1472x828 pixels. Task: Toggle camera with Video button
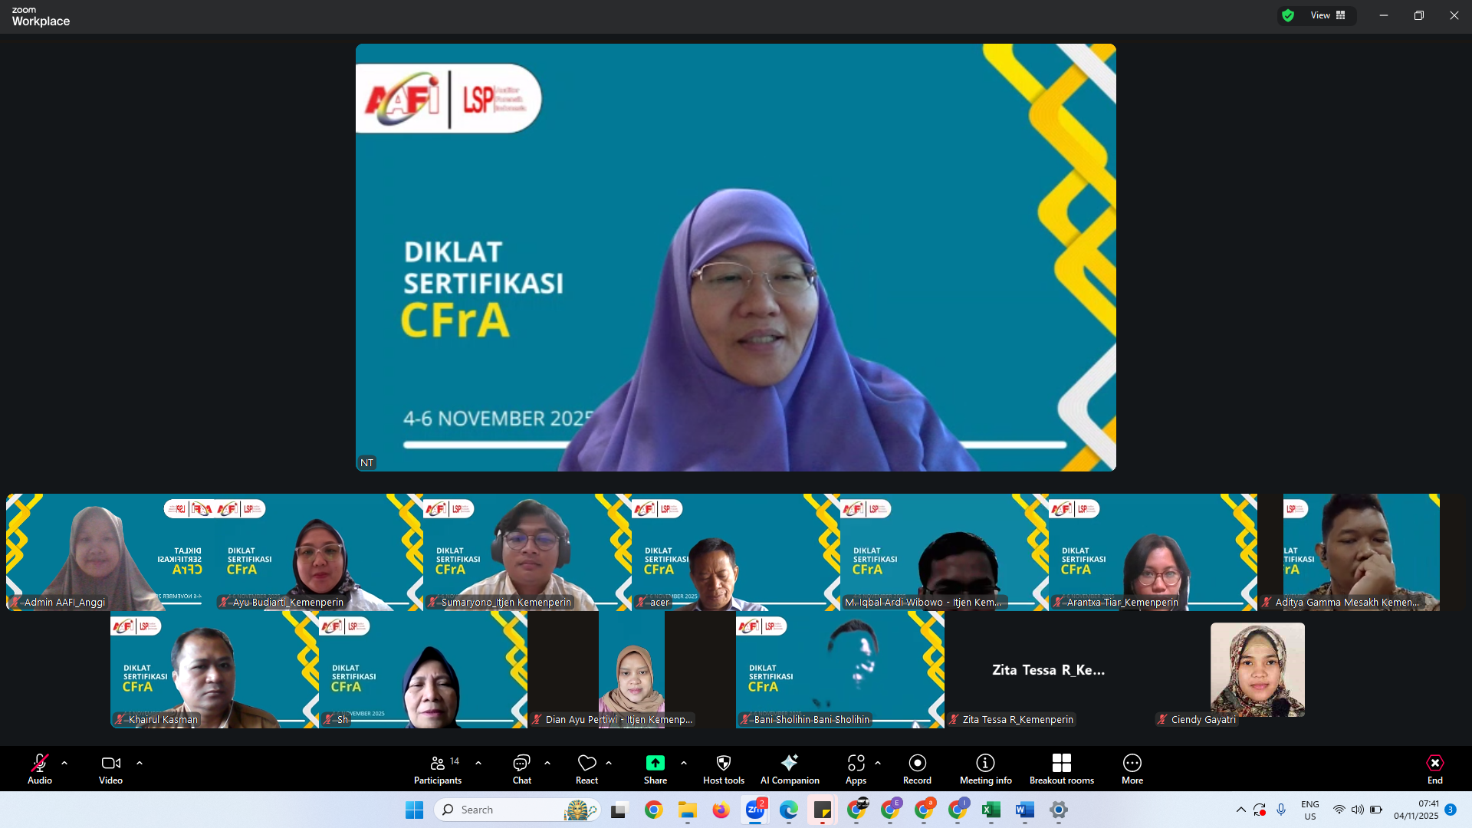click(110, 769)
